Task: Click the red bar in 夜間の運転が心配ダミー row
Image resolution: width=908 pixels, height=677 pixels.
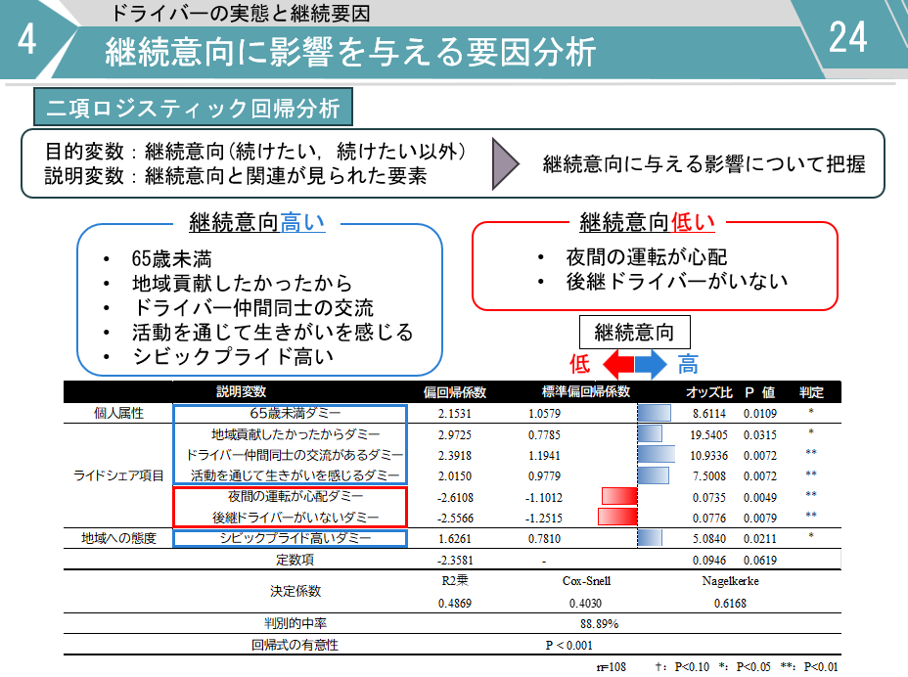Action: [x=619, y=497]
